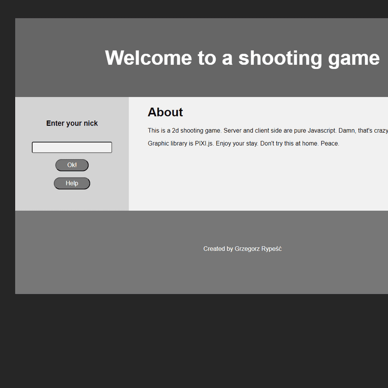Click the Welcome to a shooting game title
Screen dimensions: 388x388
242,58
